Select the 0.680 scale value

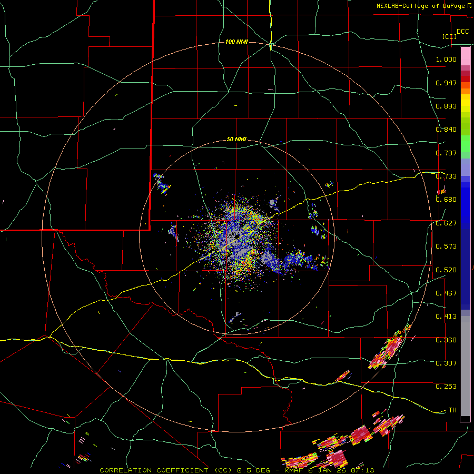point(446,200)
